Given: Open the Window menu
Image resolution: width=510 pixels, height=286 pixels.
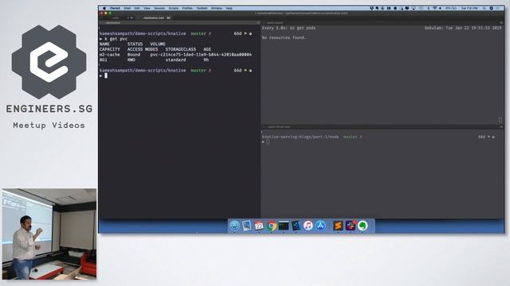Looking at the screenshot, I should click(216, 8).
